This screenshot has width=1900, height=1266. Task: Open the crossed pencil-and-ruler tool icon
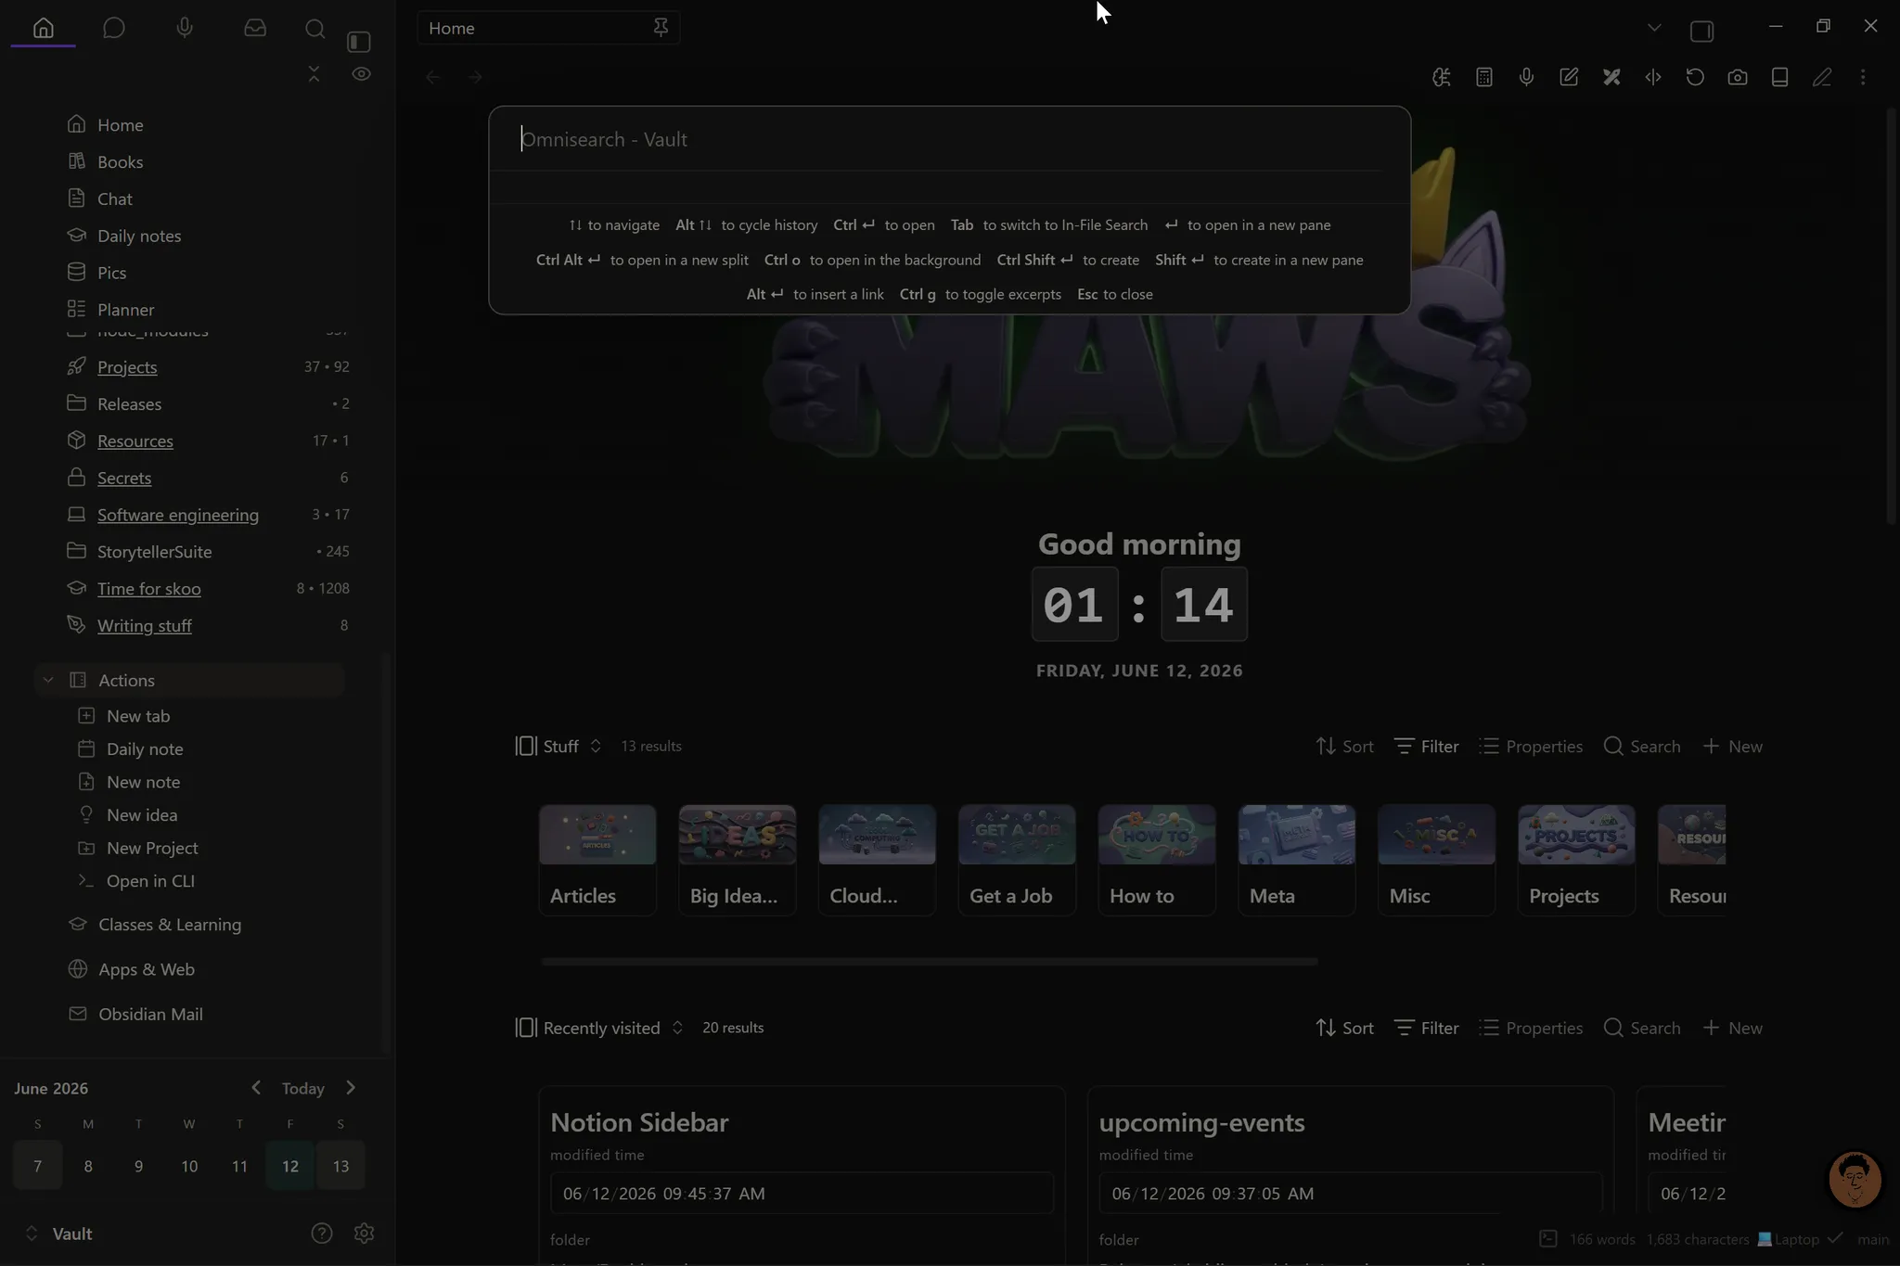pos(1611,77)
